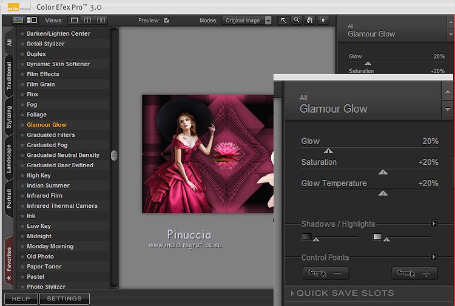Click the remove control point button
Screen dimensions: 455x306
tap(326, 273)
